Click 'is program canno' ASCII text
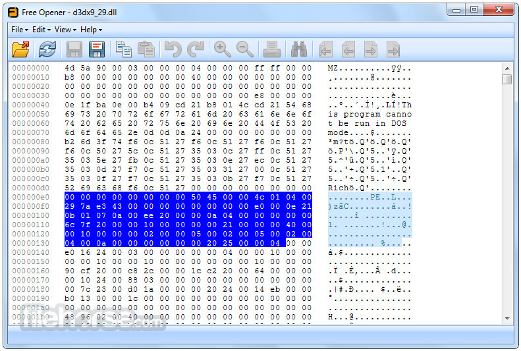 pyautogui.click(x=370, y=114)
